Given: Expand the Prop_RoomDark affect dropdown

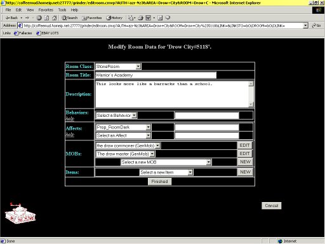Looking at the screenshot, I should click(x=123, y=127).
